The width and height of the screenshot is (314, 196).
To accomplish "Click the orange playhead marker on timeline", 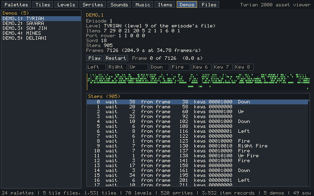I will (x=87, y=82).
